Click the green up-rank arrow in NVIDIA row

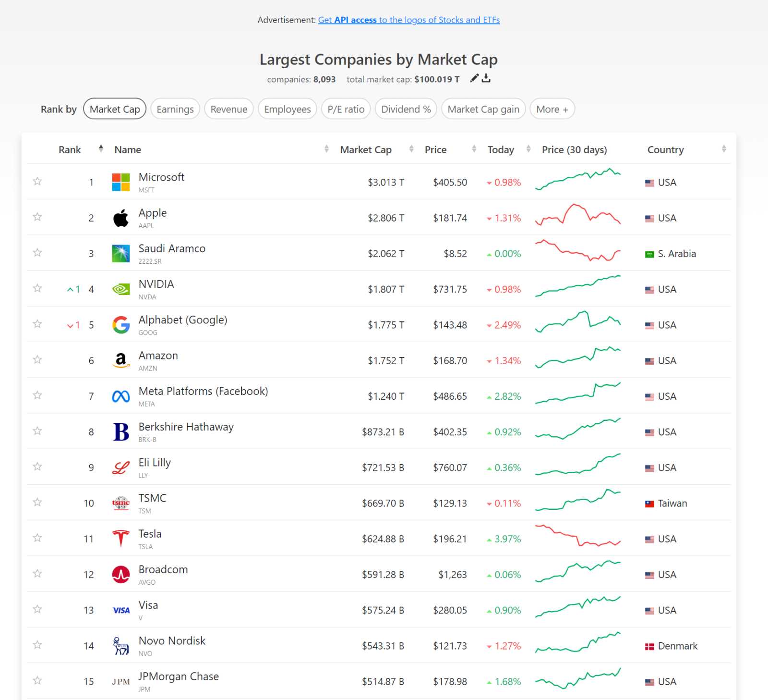coord(70,290)
